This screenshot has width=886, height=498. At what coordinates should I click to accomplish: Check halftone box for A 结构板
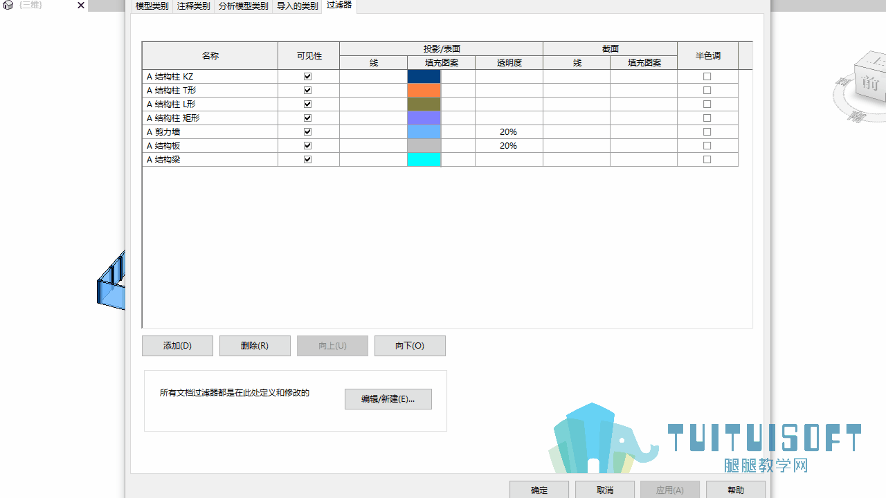coord(707,146)
